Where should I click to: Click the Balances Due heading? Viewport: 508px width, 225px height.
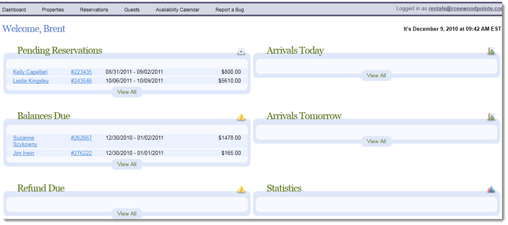pos(43,116)
